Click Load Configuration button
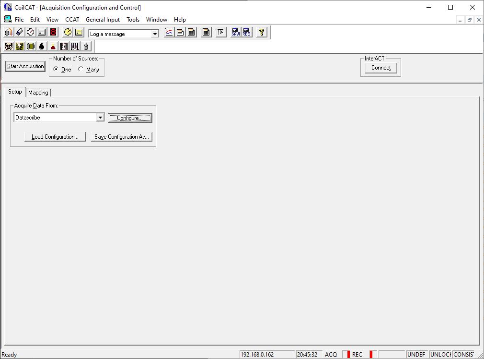Image resolution: width=484 pixels, height=359 pixels. [55, 137]
